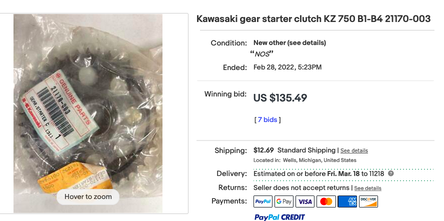This screenshot has height=221, width=444.
Task: Click the Hover to zoom overlay
Action: 88,196
